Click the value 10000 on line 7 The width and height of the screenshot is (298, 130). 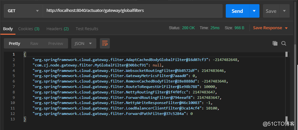[210, 87]
